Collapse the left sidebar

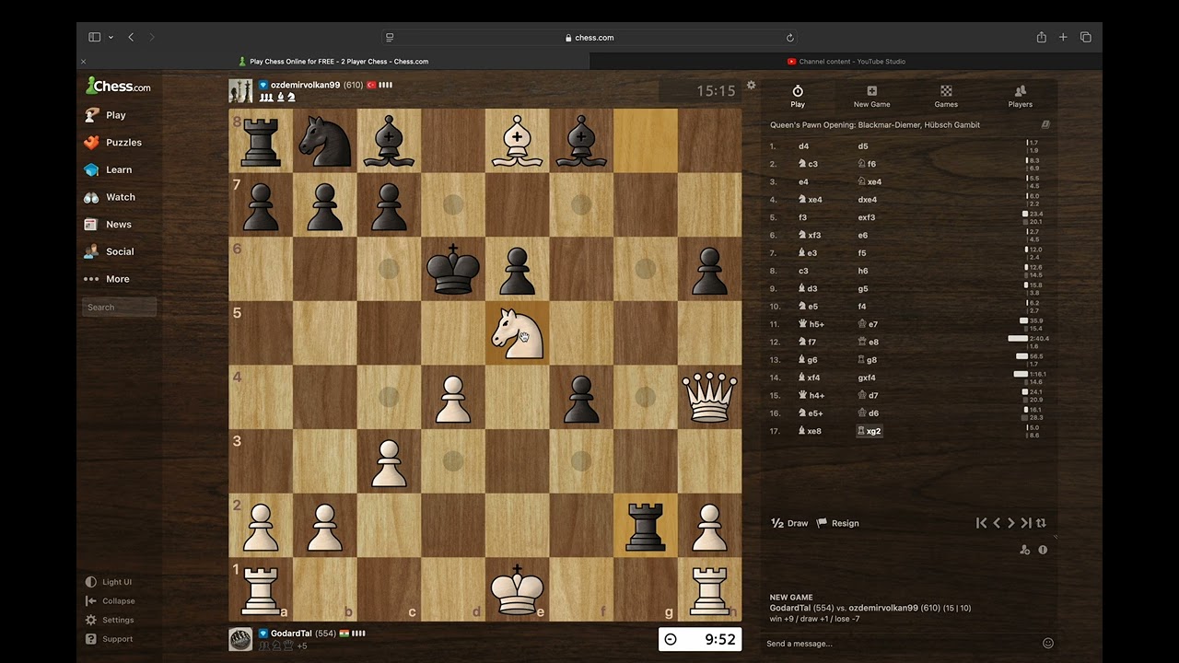point(110,601)
